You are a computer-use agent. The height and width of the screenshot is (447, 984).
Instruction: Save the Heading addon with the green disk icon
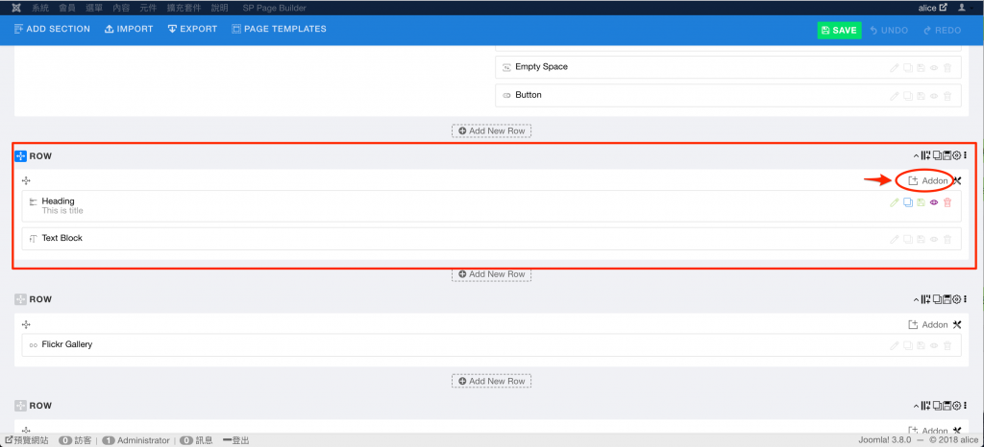[921, 202]
